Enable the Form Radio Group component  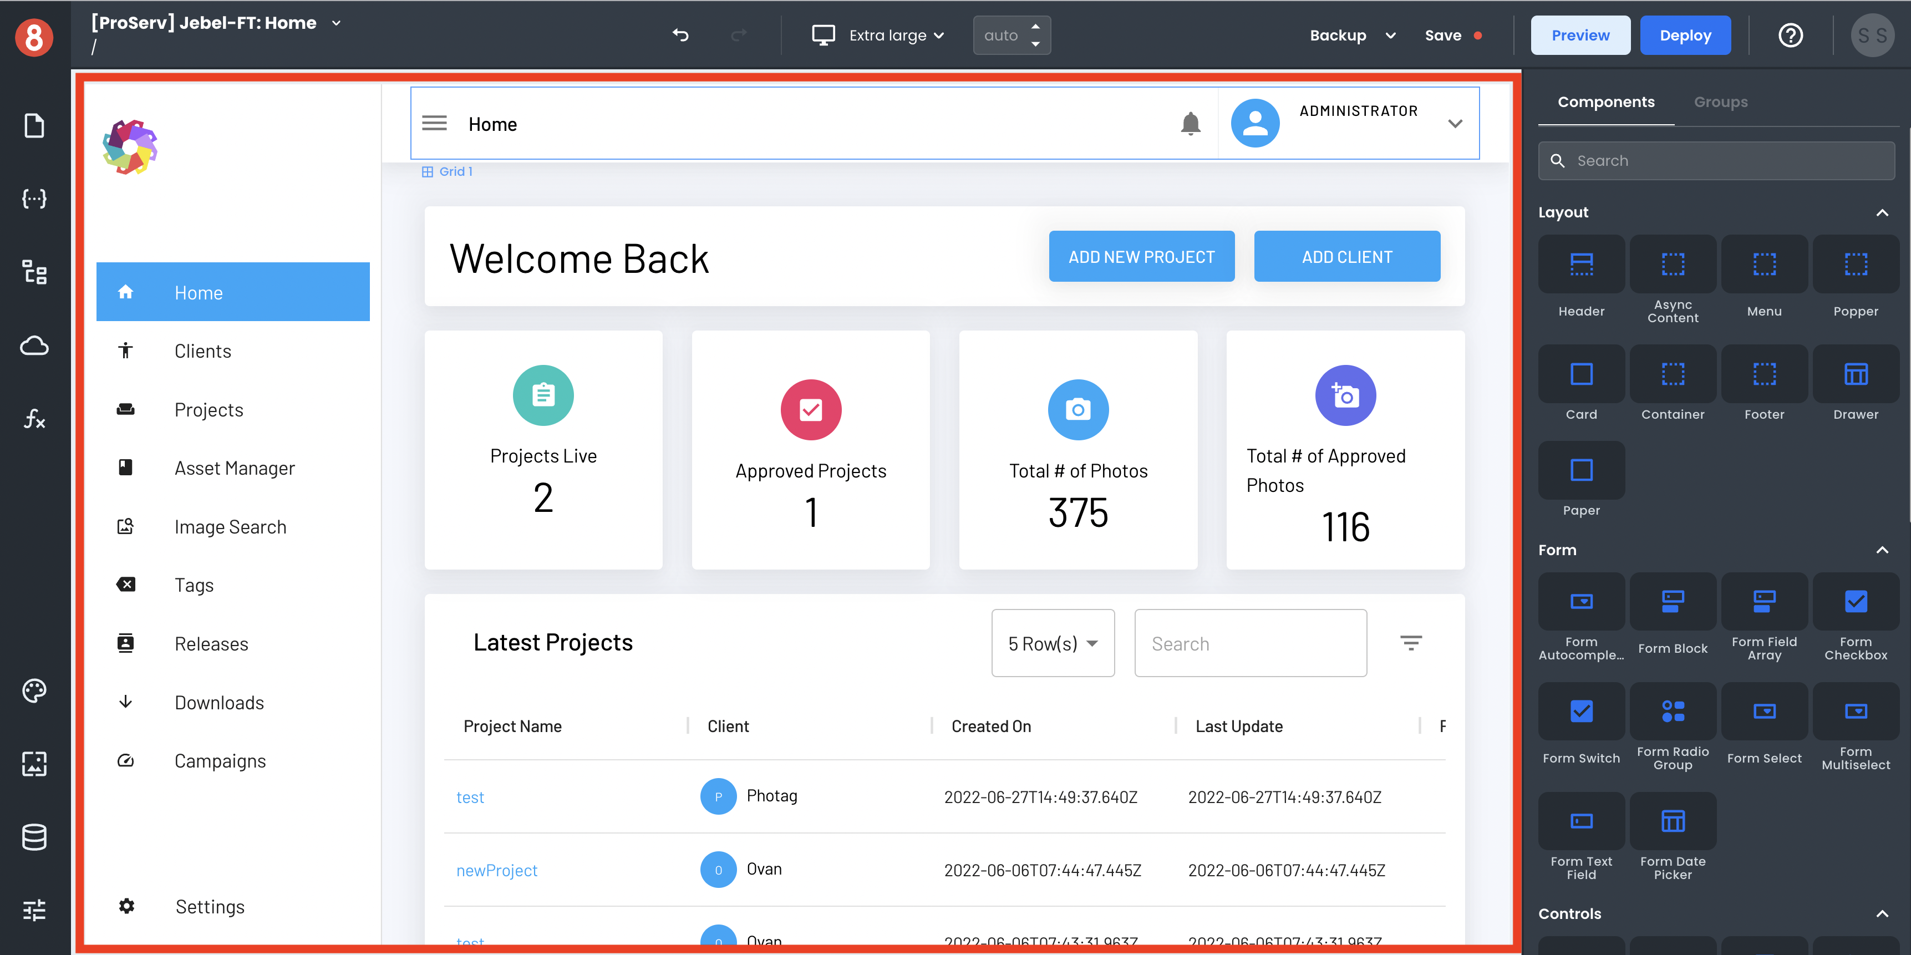1671,725
